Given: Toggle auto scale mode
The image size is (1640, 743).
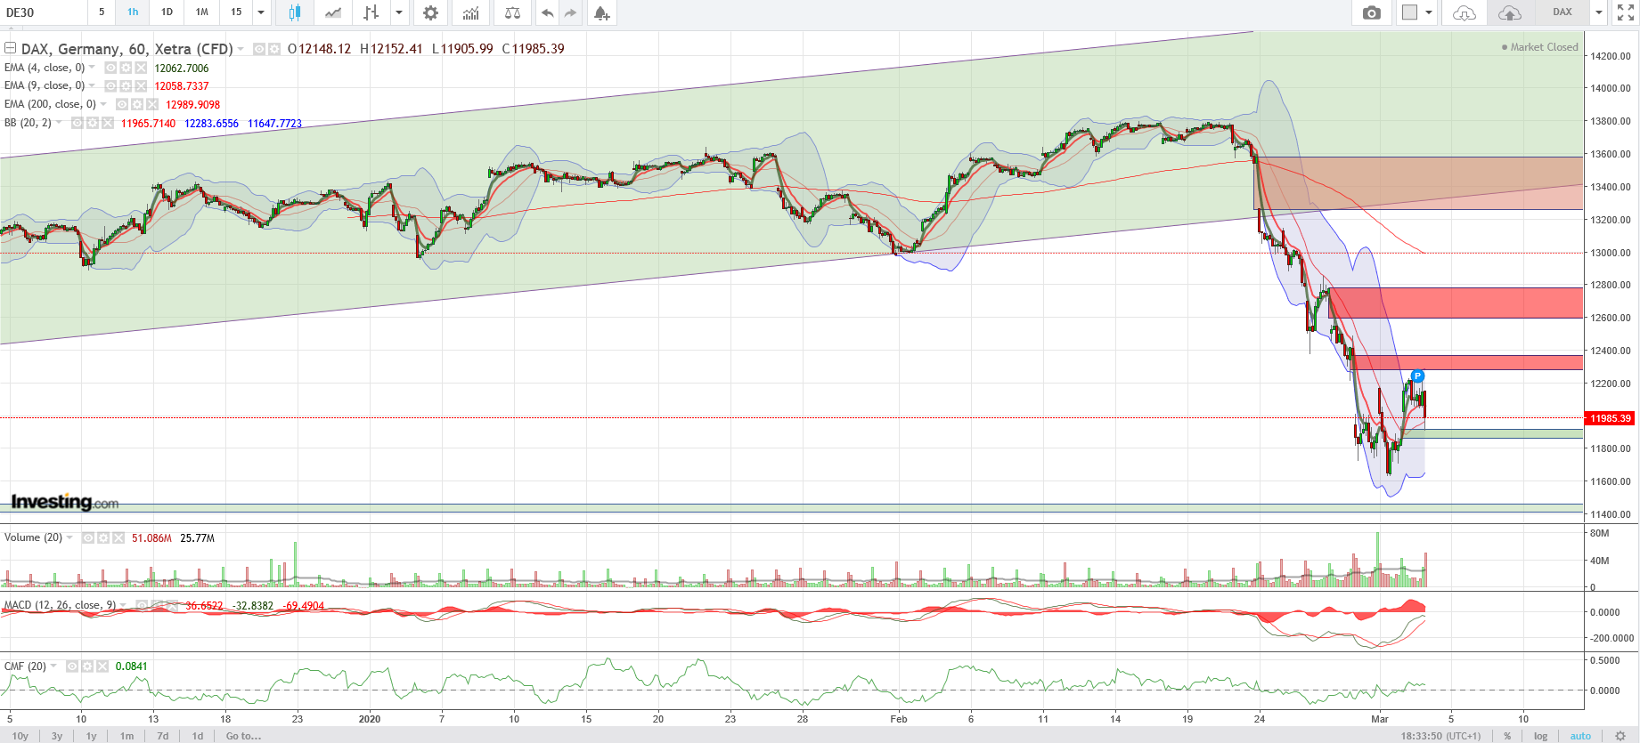Looking at the screenshot, I should coord(1580,736).
